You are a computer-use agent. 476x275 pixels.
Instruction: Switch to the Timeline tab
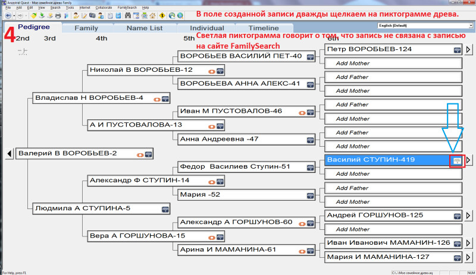point(264,28)
